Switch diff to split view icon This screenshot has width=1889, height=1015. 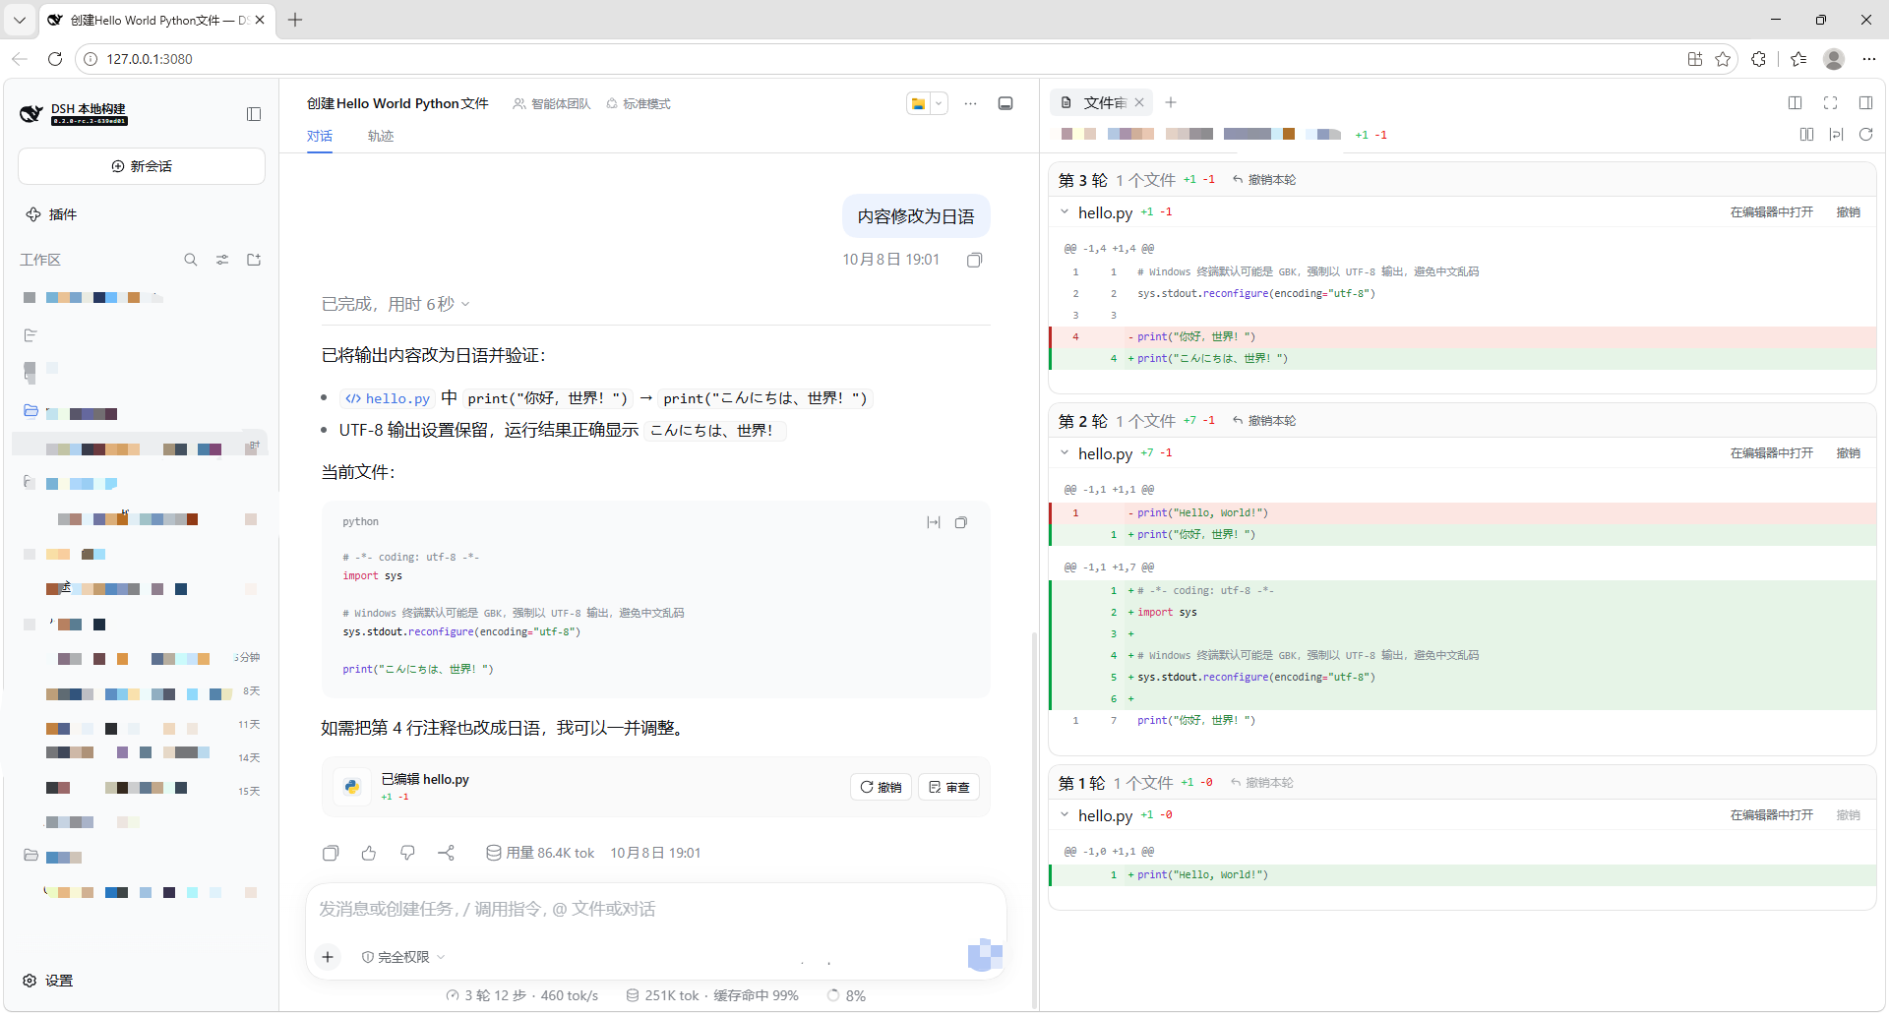coord(1806,135)
